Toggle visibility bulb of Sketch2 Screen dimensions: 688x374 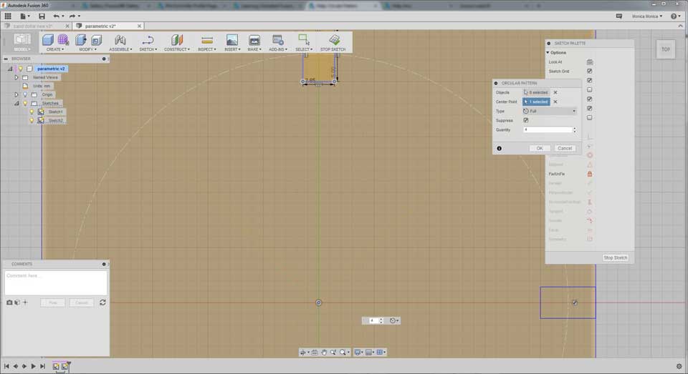click(32, 120)
